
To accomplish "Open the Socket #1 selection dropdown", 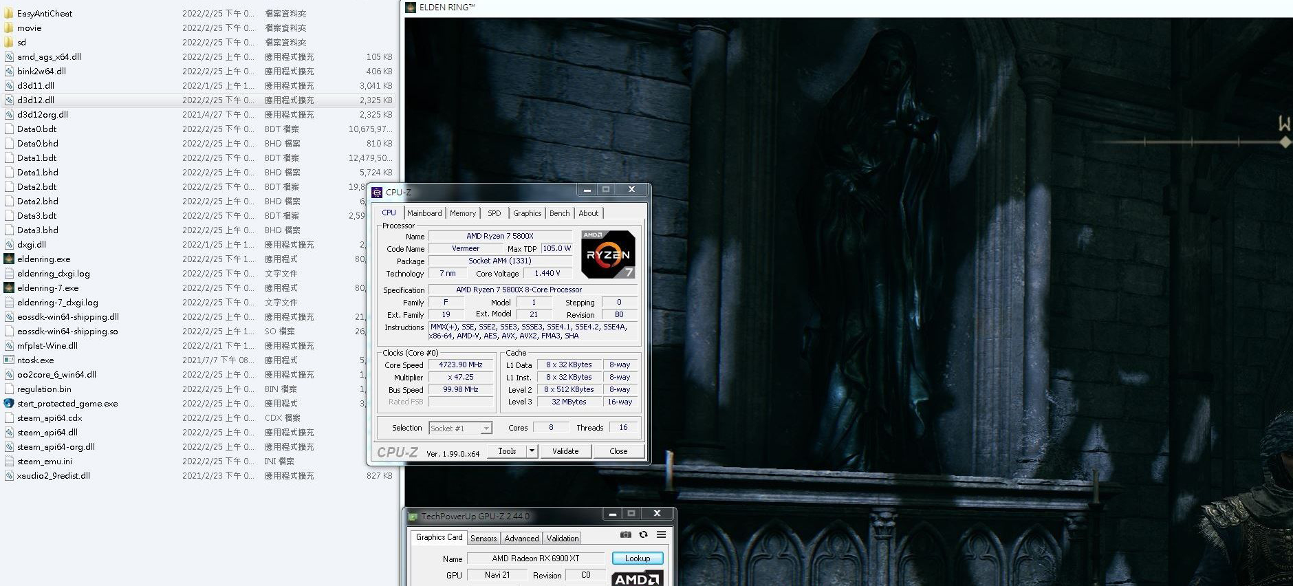I will [486, 428].
